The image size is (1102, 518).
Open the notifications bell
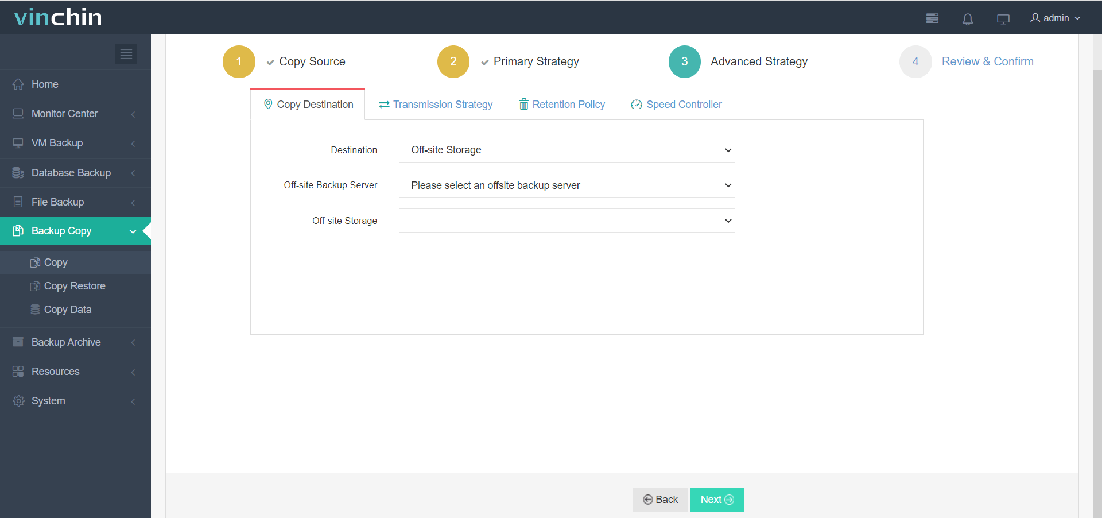(968, 19)
